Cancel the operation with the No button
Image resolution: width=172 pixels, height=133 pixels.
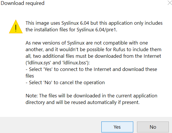point(153,127)
